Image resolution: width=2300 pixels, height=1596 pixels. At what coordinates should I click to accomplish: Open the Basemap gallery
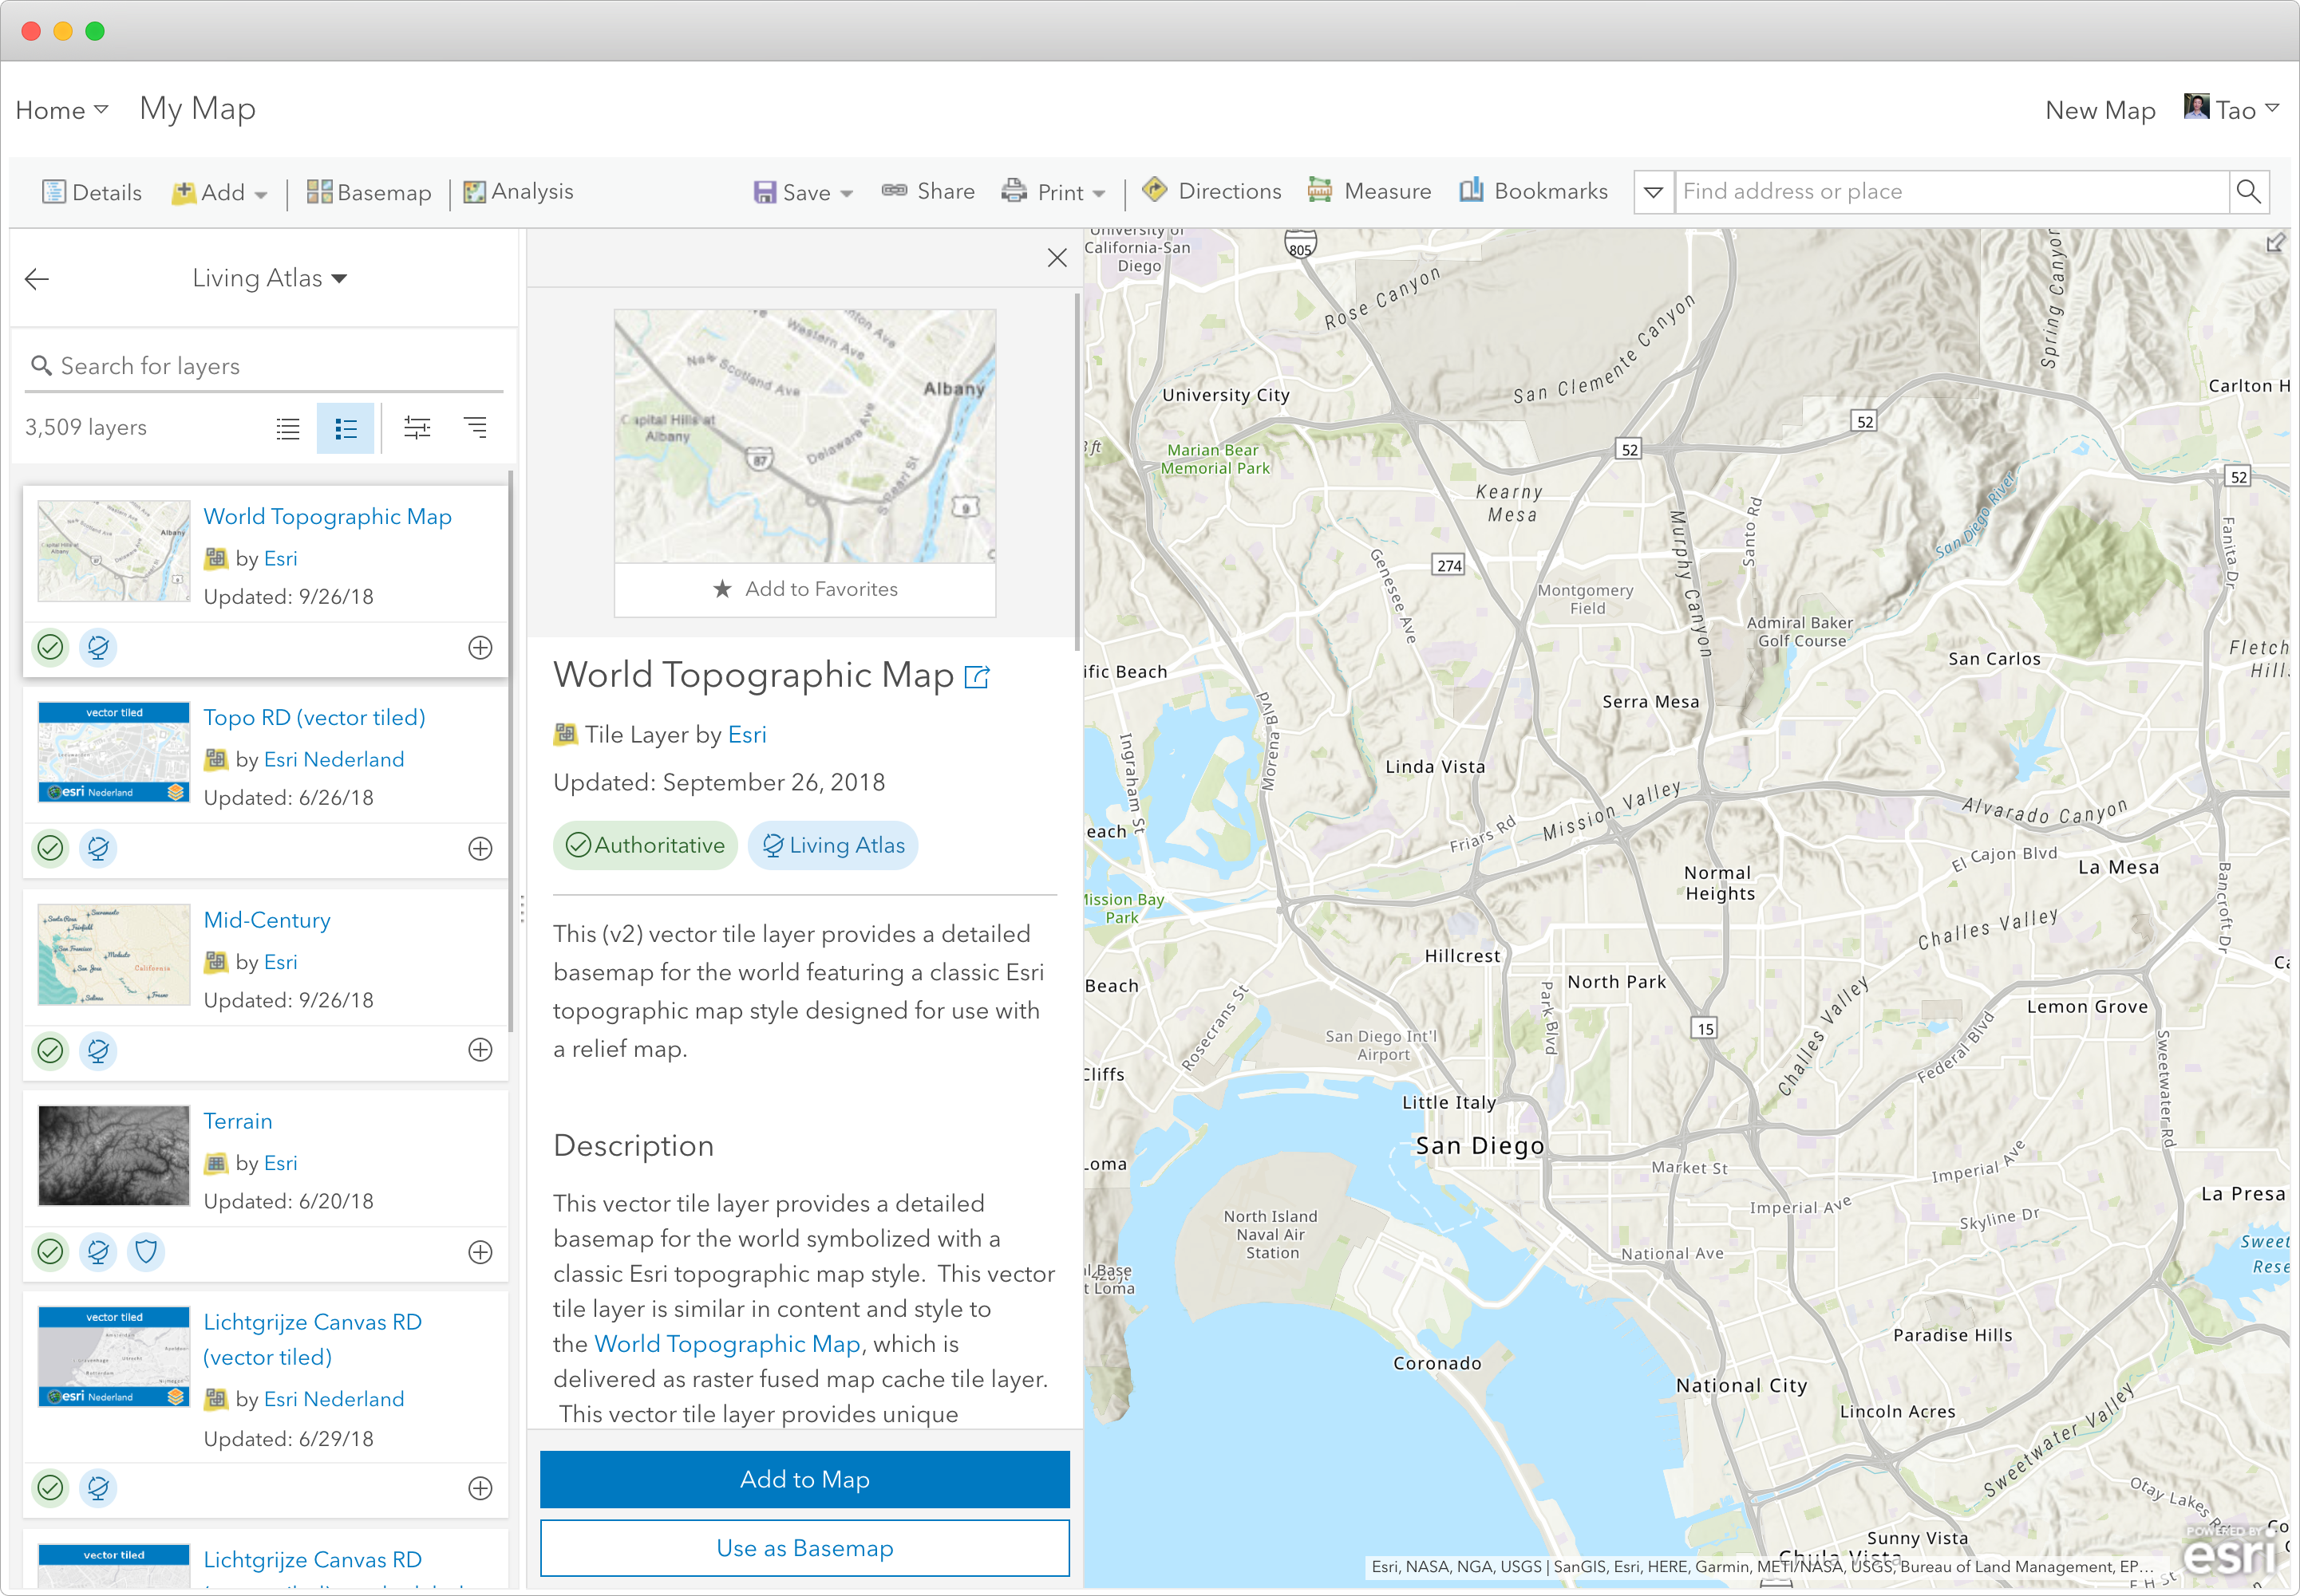click(x=368, y=192)
